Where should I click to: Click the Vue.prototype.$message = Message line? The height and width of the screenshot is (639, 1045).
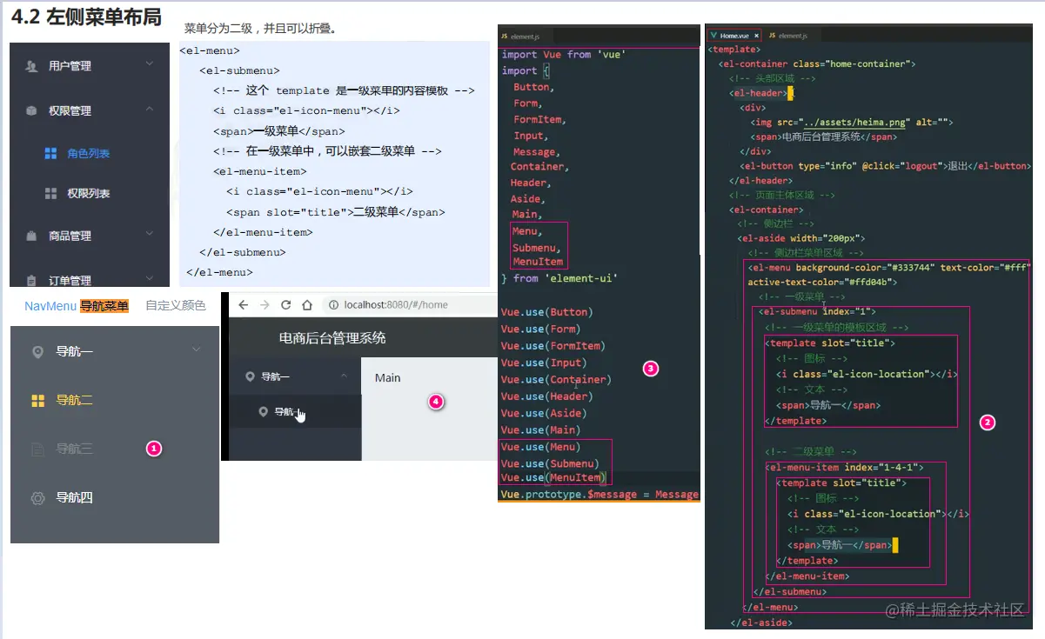600,495
